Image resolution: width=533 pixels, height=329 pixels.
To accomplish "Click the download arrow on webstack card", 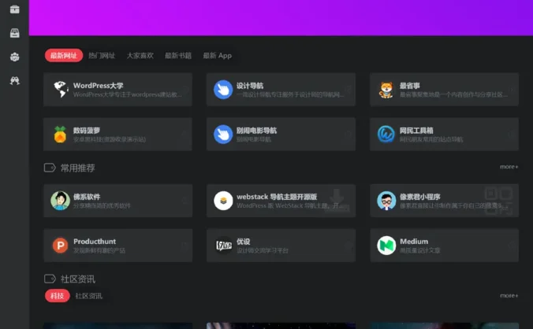I will (x=337, y=200).
